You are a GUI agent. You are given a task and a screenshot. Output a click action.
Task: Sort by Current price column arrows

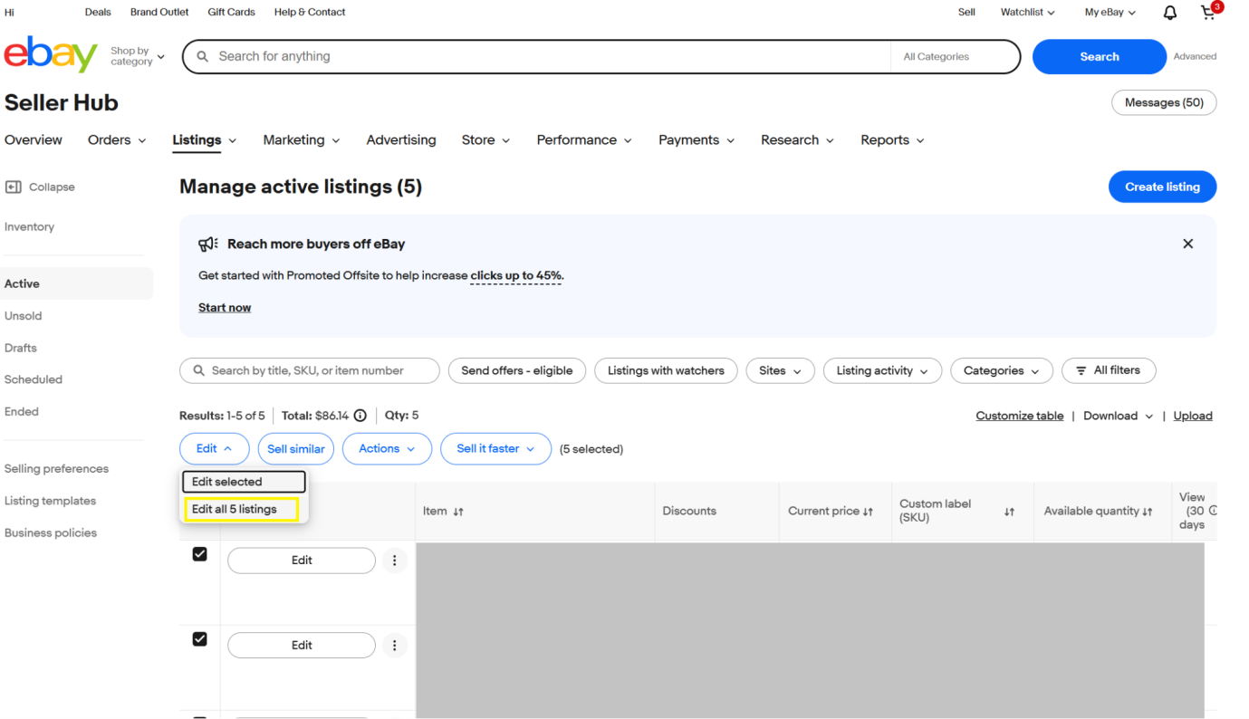pos(868,512)
